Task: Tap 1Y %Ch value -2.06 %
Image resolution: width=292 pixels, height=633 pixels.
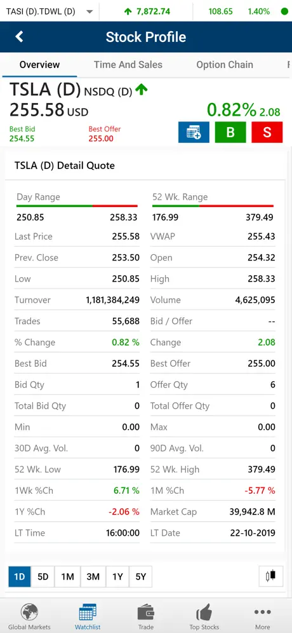Action: (x=124, y=512)
